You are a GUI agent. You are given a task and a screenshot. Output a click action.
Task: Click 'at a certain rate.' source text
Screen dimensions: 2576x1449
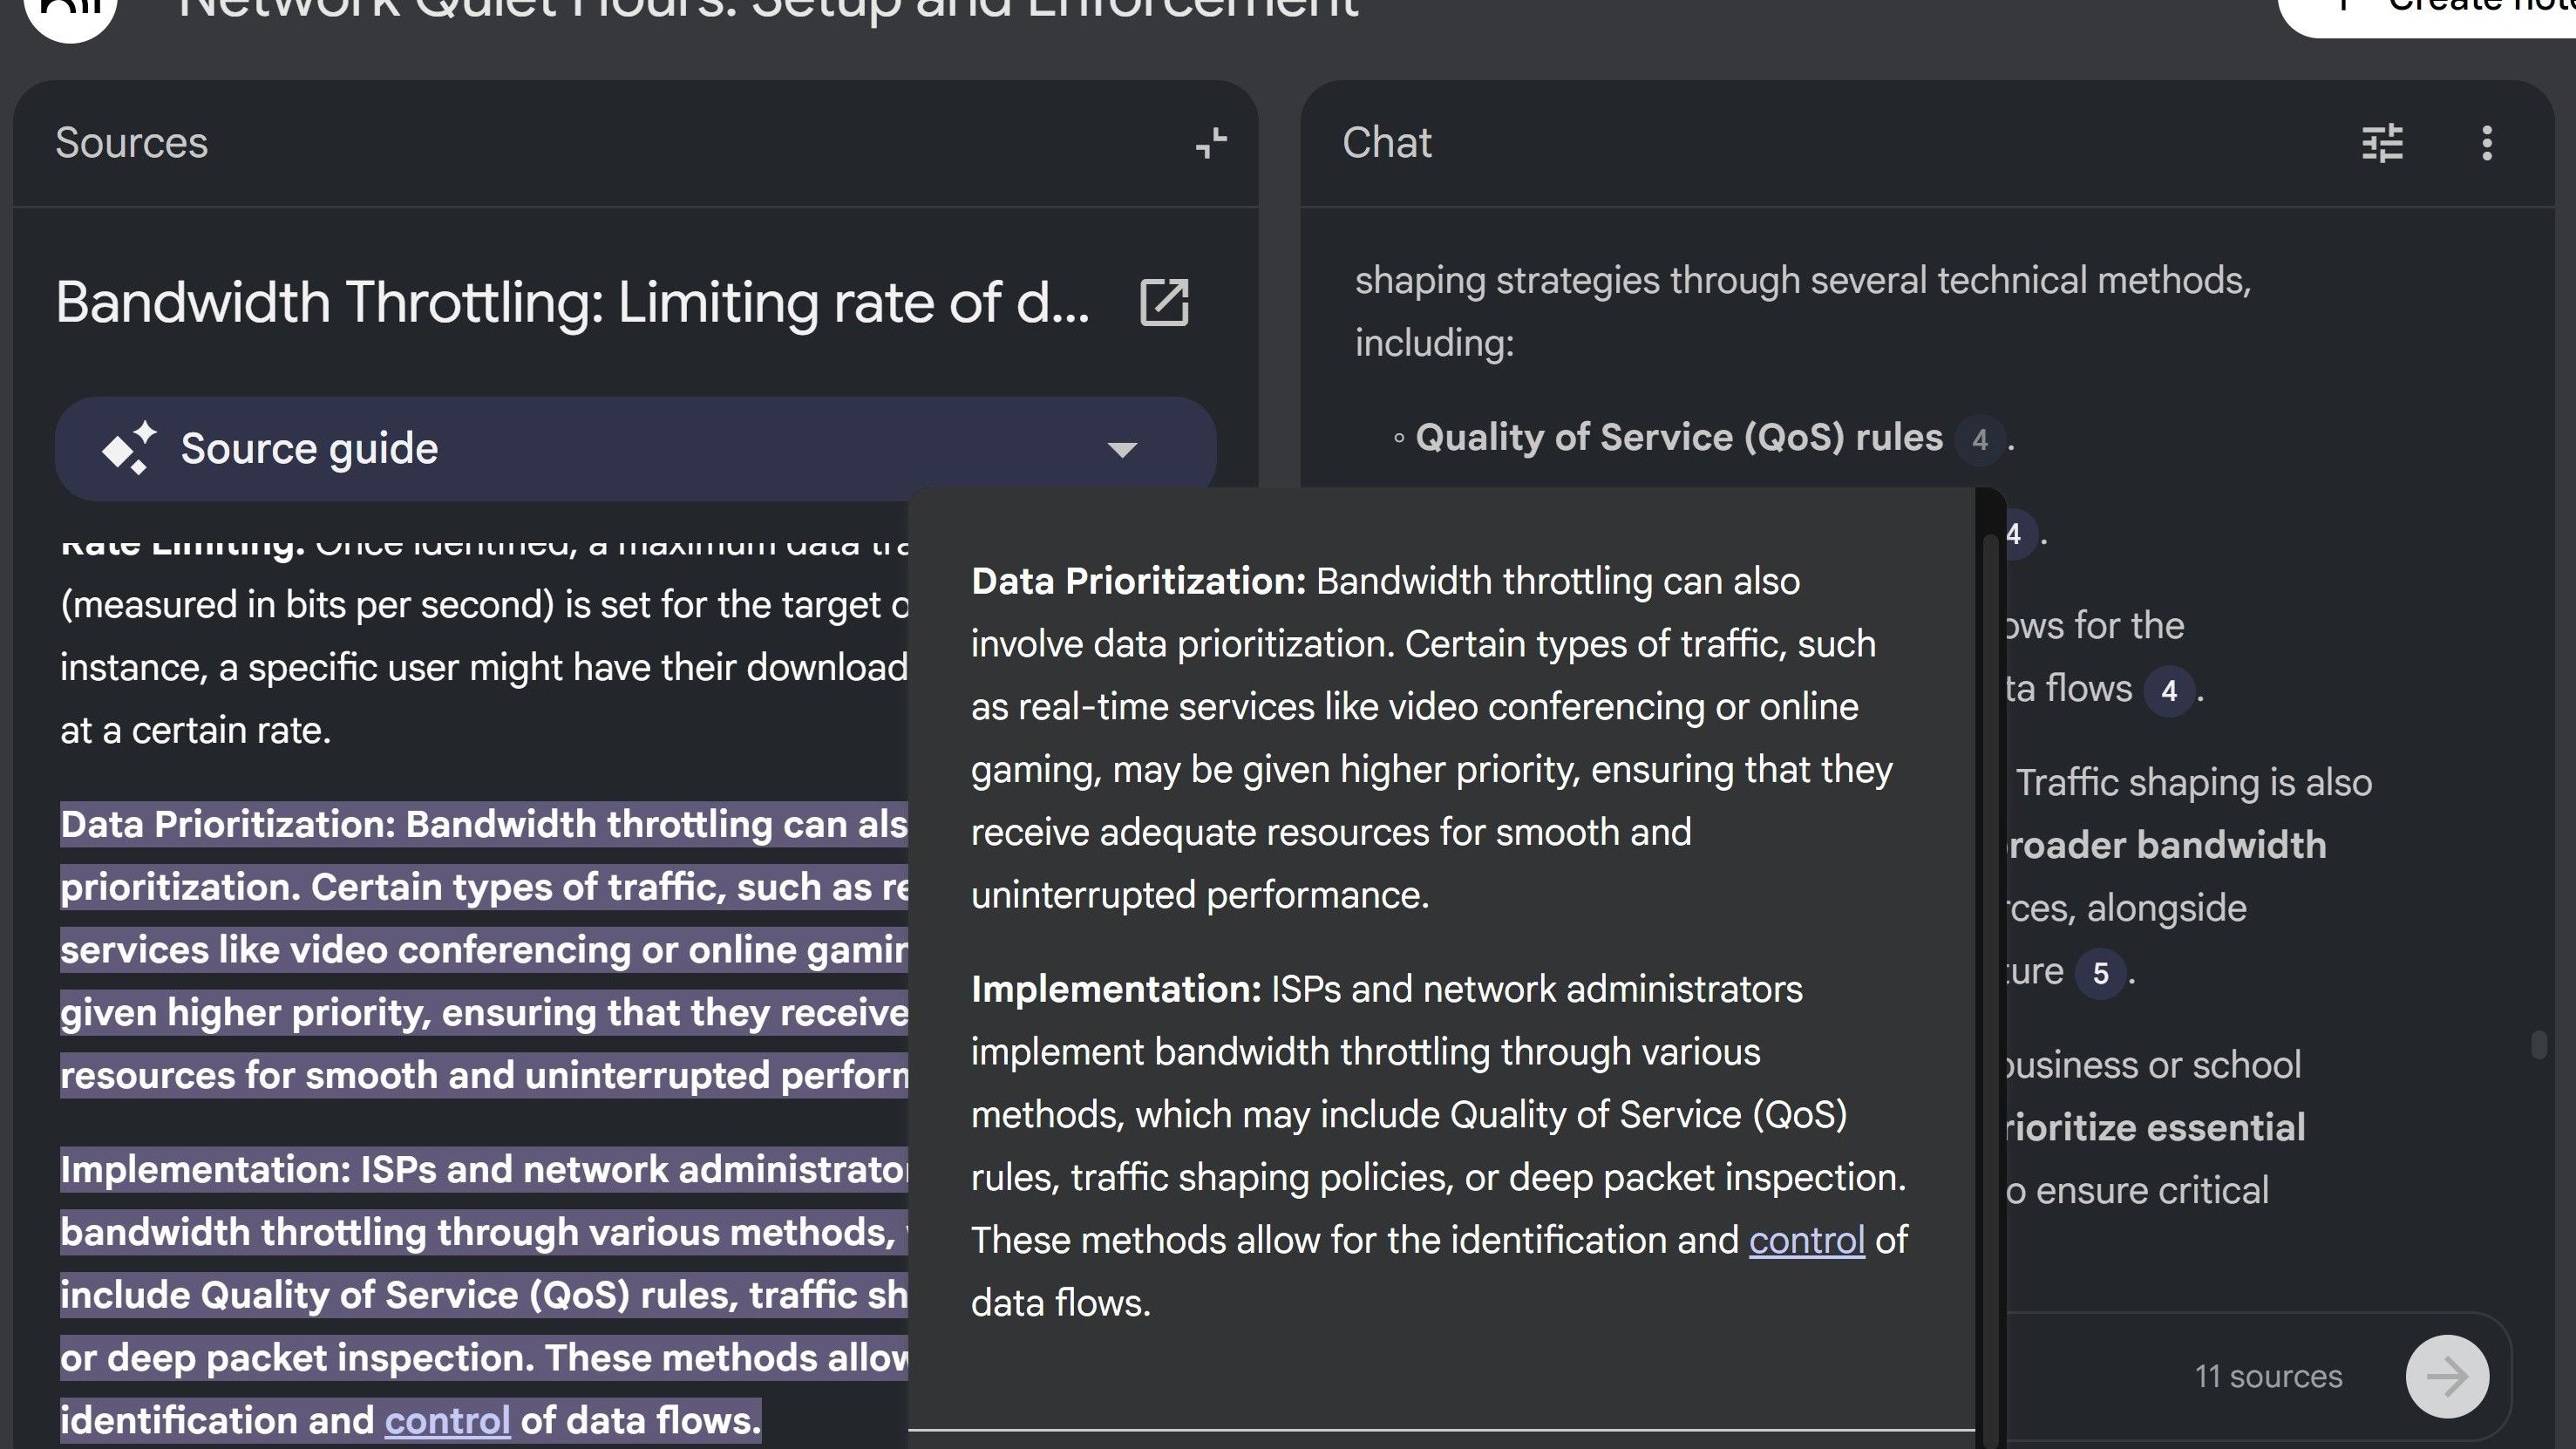click(195, 730)
